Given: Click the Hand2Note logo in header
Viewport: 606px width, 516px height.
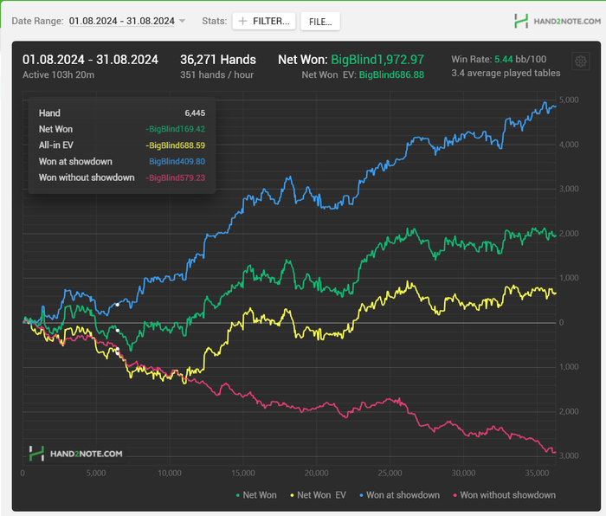Looking at the screenshot, I should (552, 21).
